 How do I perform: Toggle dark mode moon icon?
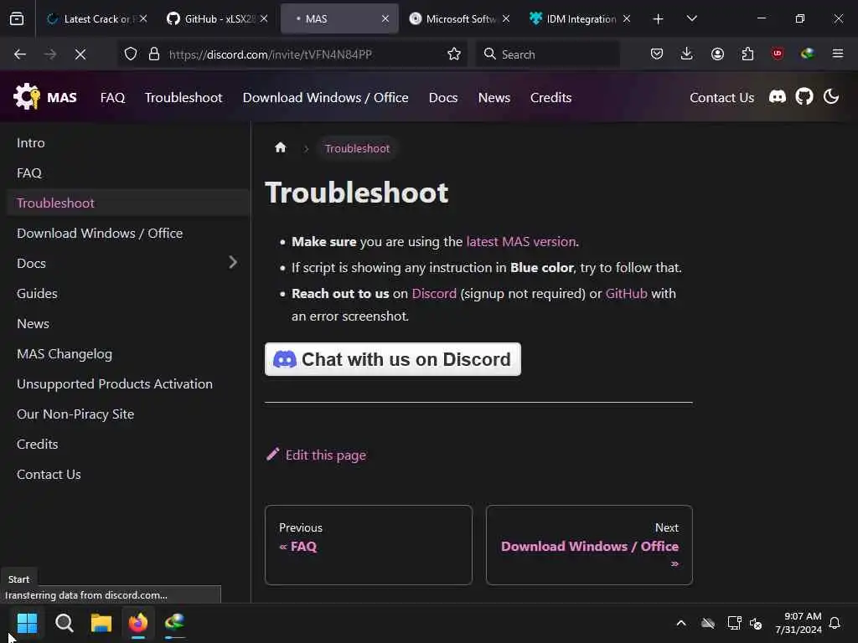830,97
